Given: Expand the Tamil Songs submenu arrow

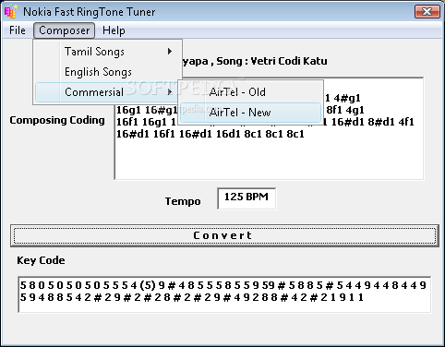Looking at the screenshot, I should pyautogui.click(x=170, y=52).
